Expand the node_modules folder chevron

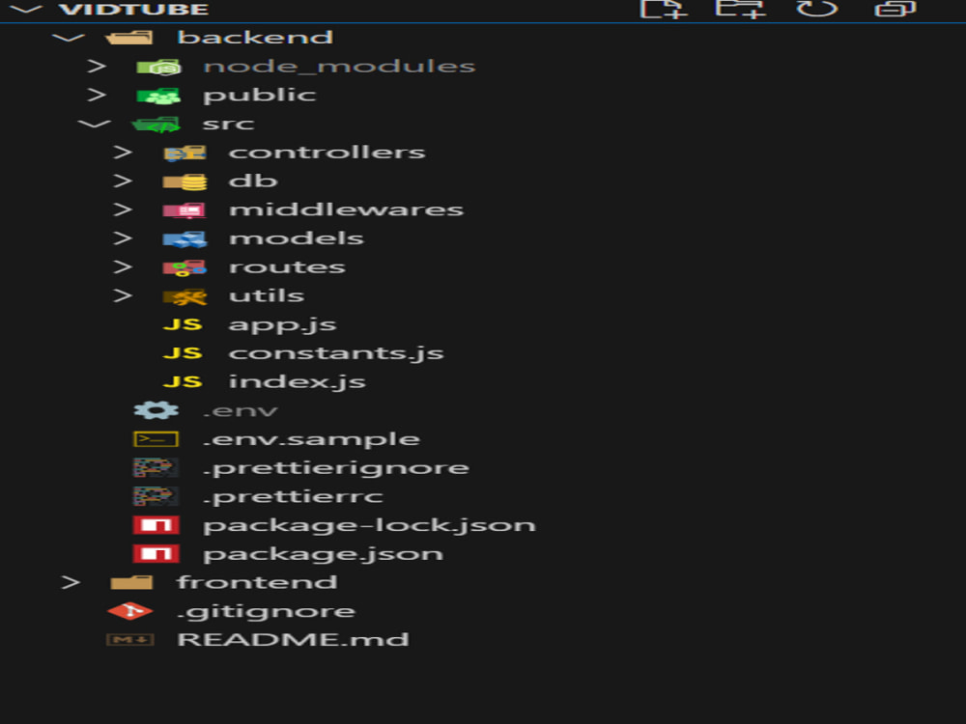click(97, 66)
